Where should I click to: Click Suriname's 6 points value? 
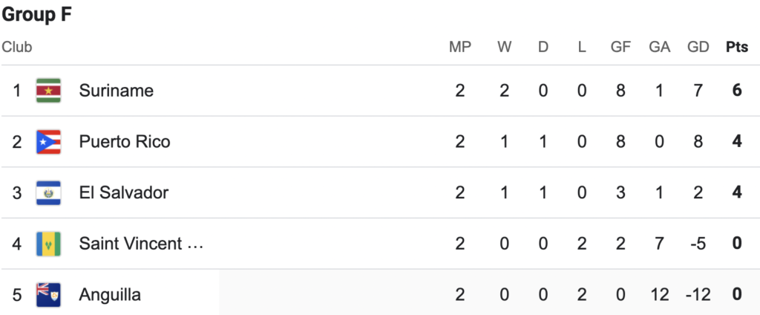coord(737,91)
